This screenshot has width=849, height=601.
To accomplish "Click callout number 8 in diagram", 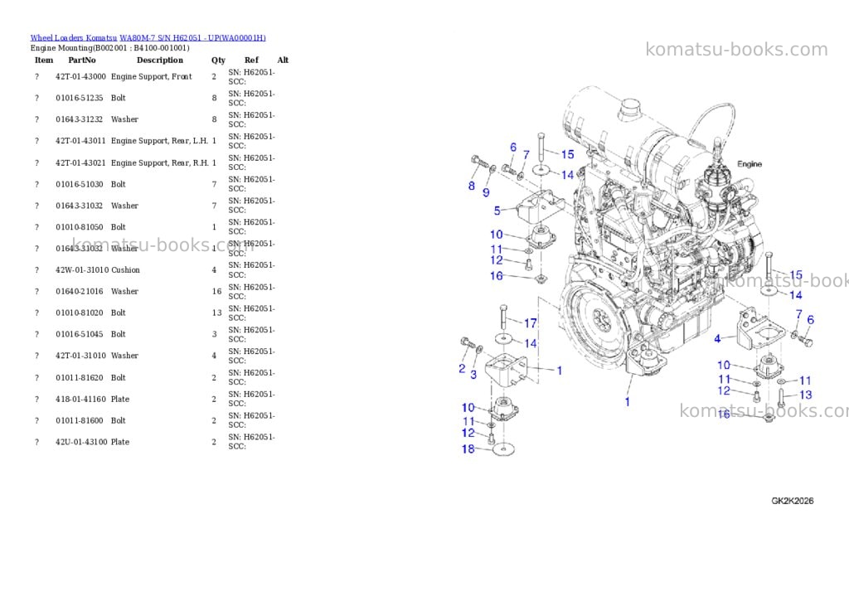I will pos(472,187).
